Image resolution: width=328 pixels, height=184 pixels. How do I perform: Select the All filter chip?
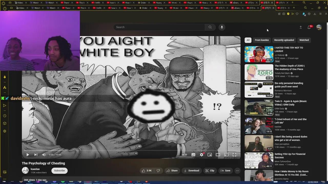(x=248, y=40)
